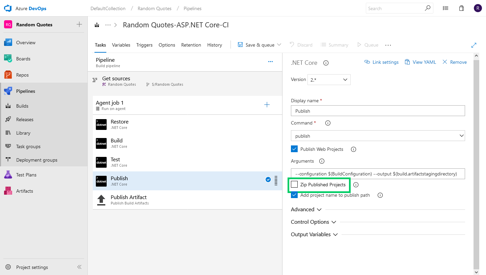The width and height of the screenshot is (486, 275).
Task: Open the Artifacts sidebar icon
Action: point(8,191)
